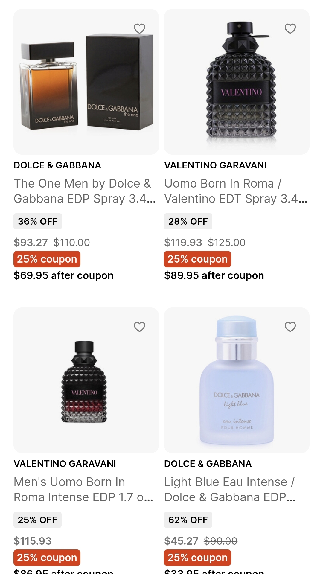Tap heart icon on Light Blue Eau Intense
This screenshot has height=574, width=323.
[290, 327]
